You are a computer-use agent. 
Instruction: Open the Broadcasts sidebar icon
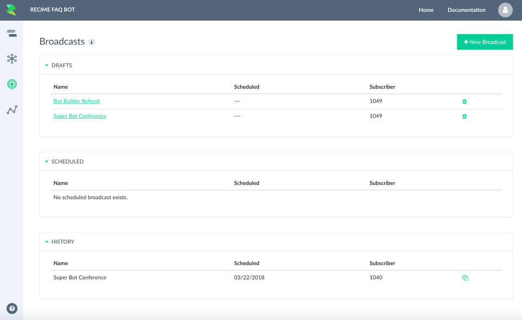click(11, 84)
